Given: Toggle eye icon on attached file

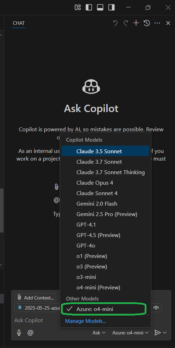Looking at the screenshot, I should [157, 308].
